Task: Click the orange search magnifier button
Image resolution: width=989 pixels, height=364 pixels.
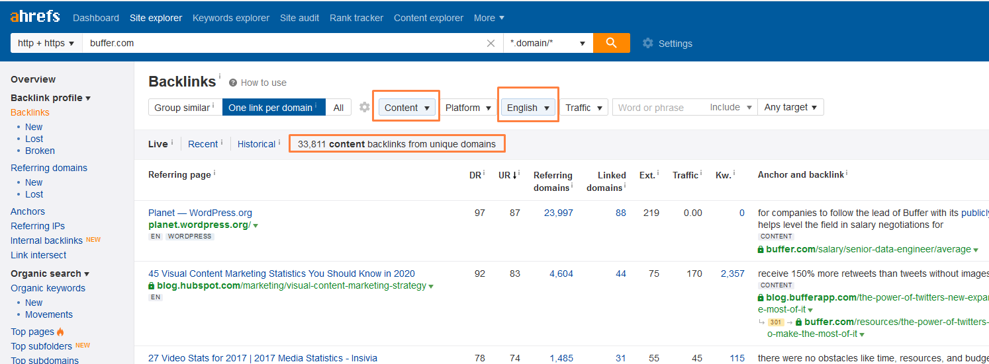Action: 611,43
